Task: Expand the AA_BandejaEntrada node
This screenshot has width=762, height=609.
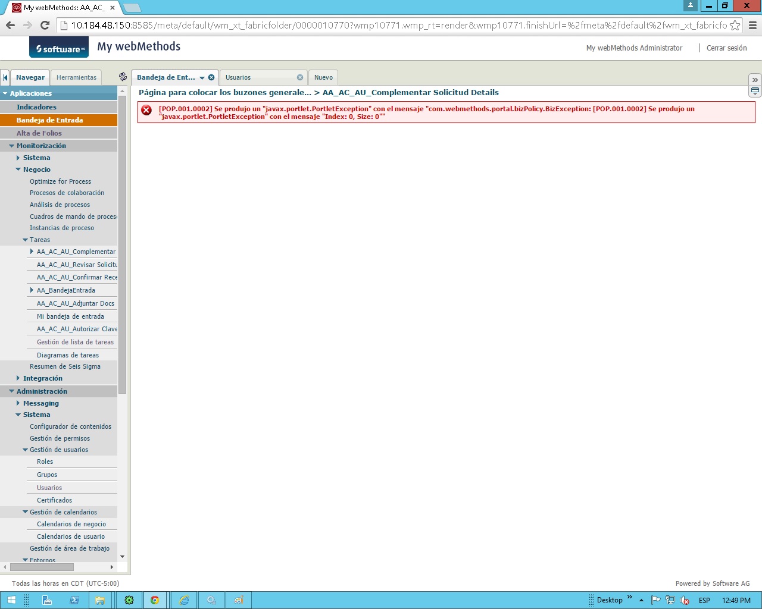Action: [x=32, y=290]
